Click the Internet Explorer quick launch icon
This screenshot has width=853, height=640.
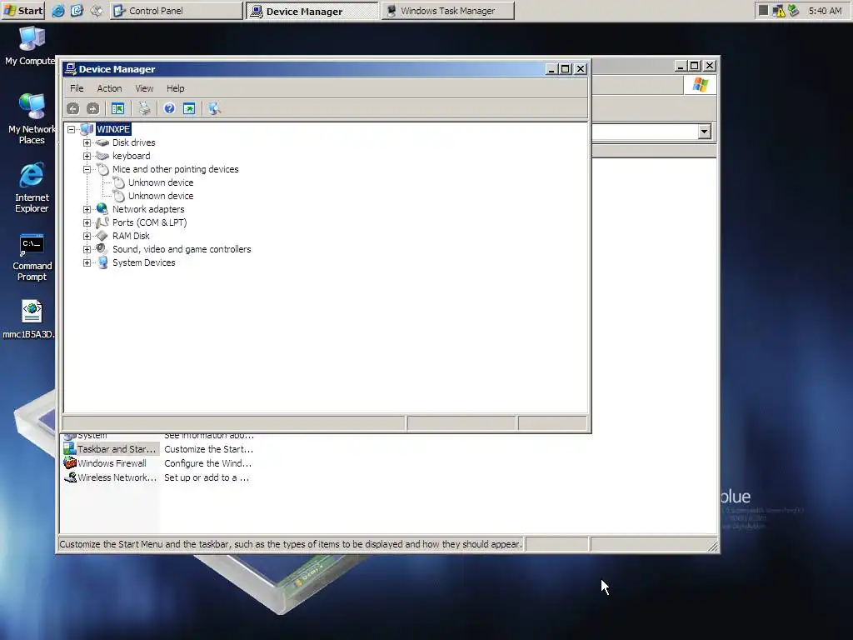[57, 10]
